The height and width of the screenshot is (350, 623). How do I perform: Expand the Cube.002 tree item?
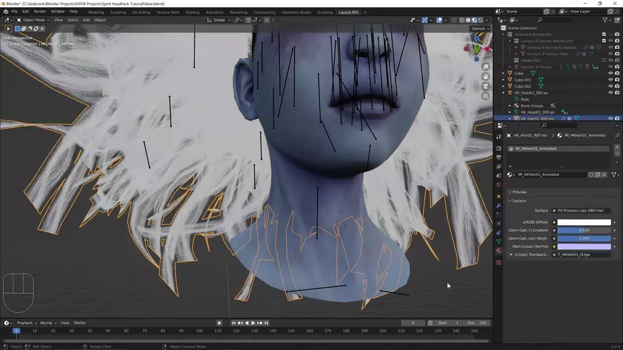point(504,86)
